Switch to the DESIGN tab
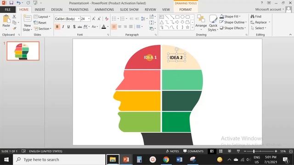 57,10
